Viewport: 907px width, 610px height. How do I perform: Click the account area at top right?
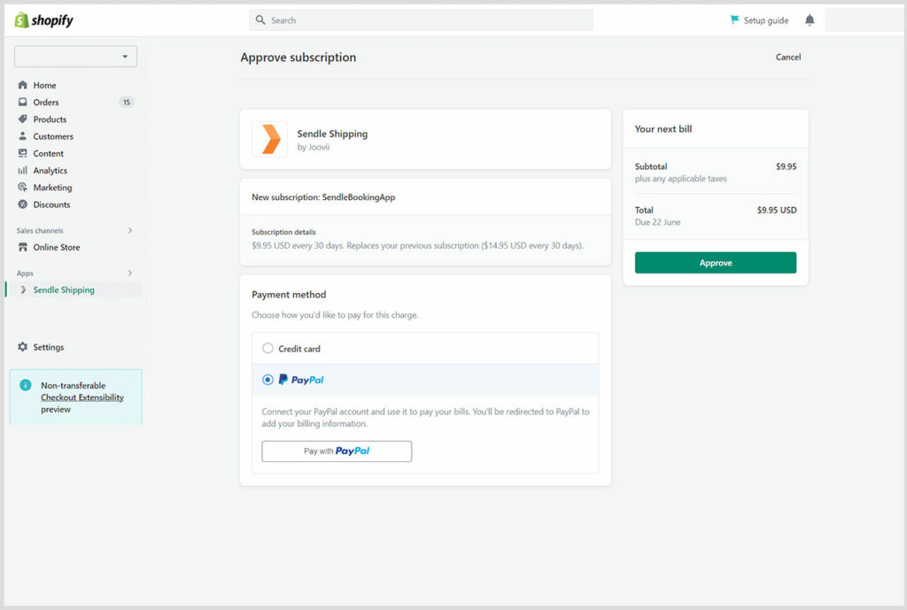click(863, 20)
